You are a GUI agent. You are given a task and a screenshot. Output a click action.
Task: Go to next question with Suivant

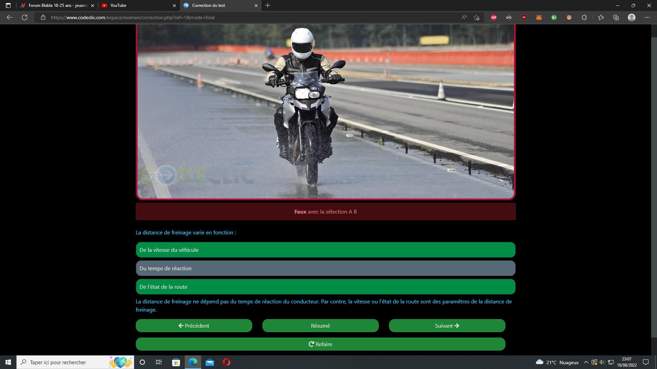pyautogui.click(x=447, y=326)
